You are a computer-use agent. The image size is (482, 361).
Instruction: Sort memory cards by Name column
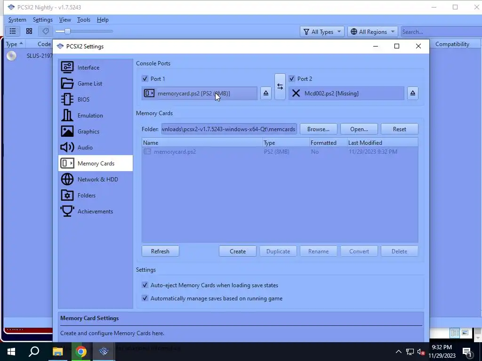202,143
